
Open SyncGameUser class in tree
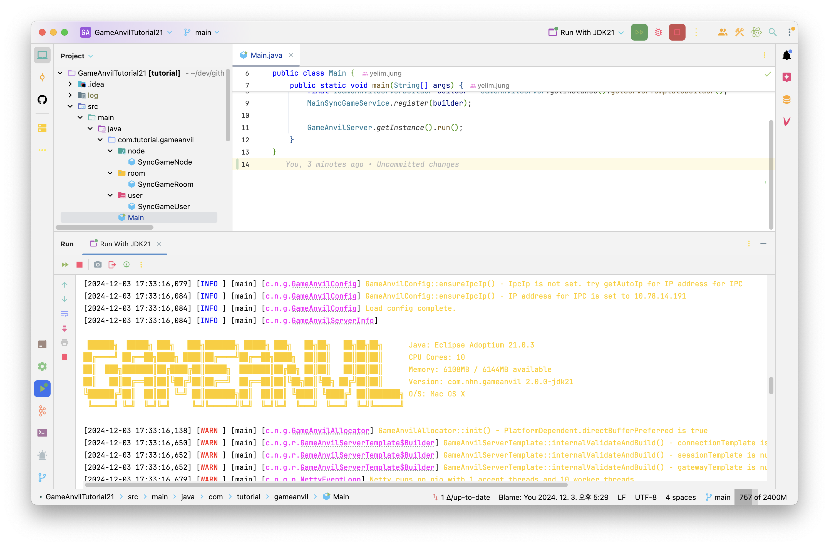pyautogui.click(x=163, y=207)
